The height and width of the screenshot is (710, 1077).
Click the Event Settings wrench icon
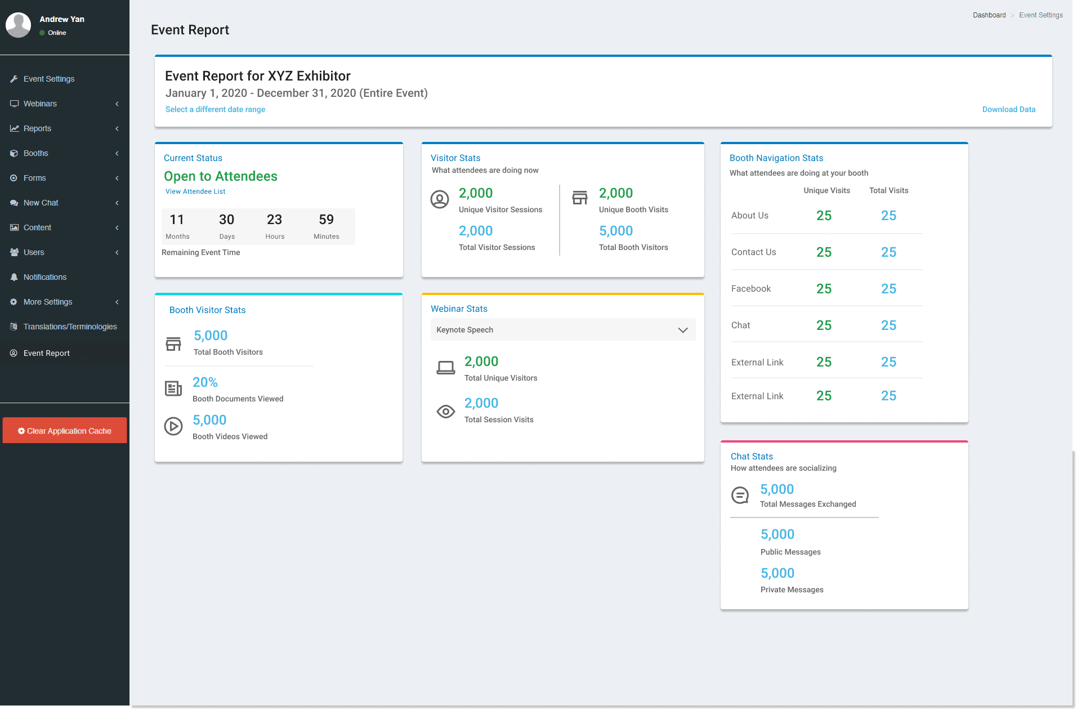click(14, 79)
